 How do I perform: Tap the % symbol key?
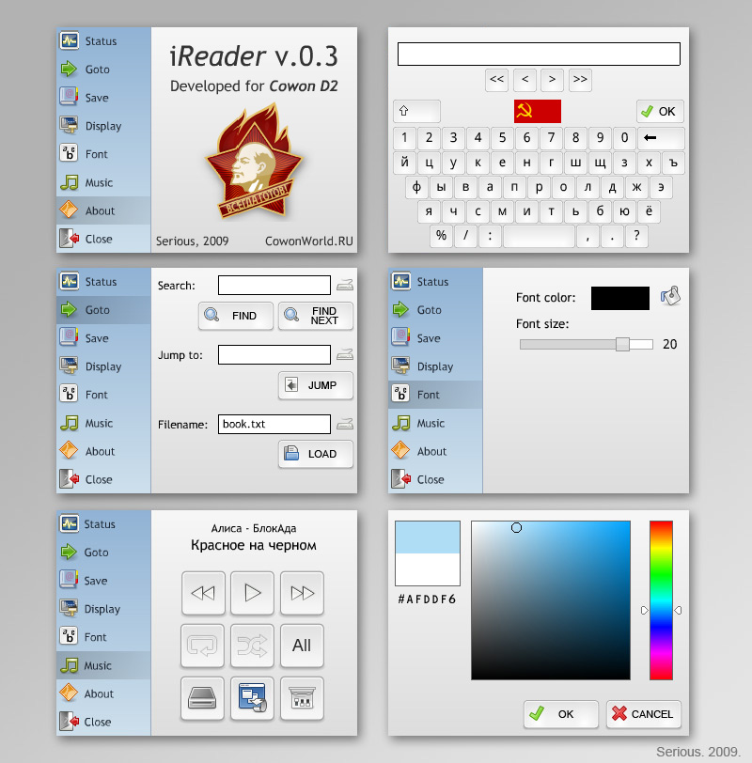click(x=441, y=236)
